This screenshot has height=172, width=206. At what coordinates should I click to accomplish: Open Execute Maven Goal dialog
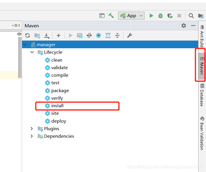click(x=80, y=35)
